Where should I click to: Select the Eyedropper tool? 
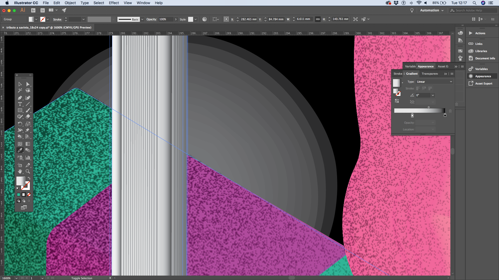[20, 150]
